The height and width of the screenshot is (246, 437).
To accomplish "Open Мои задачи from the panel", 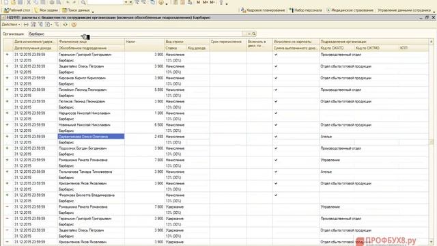I will (x=46, y=10).
